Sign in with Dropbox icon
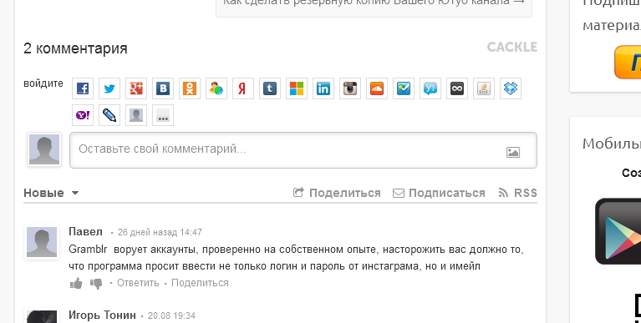 pyautogui.click(x=511, y=88)
